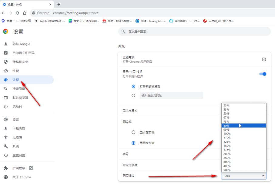
Task: Click the 语言 globe icon
Action: pyautogui.click(x=6, y=119)
